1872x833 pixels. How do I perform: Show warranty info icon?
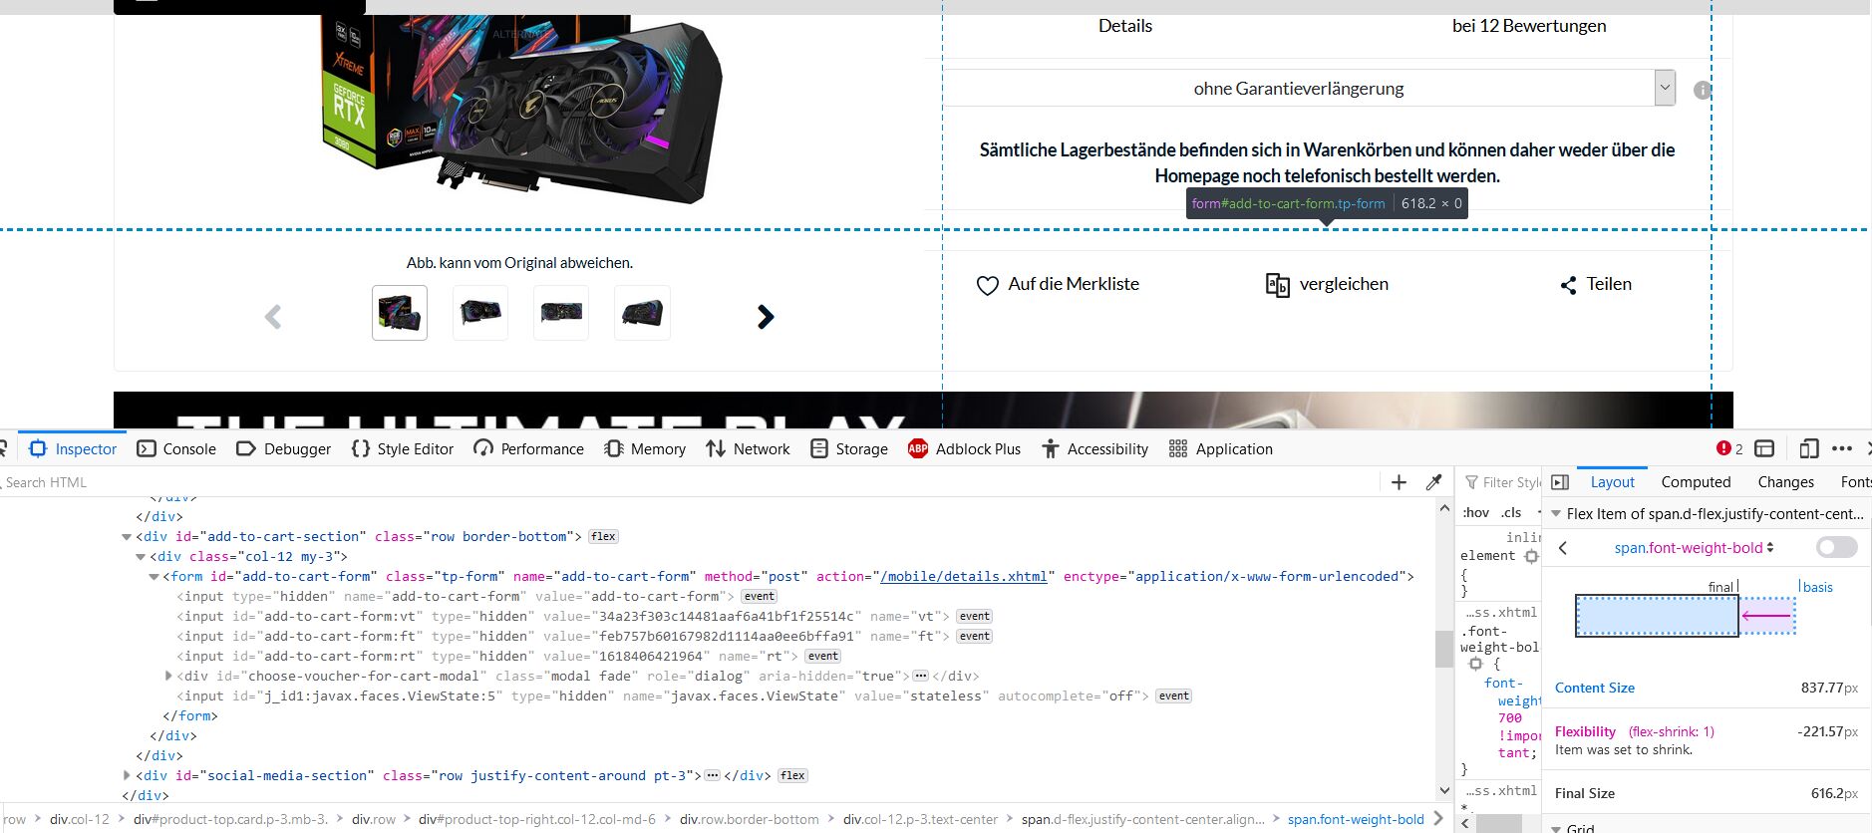1703,90
